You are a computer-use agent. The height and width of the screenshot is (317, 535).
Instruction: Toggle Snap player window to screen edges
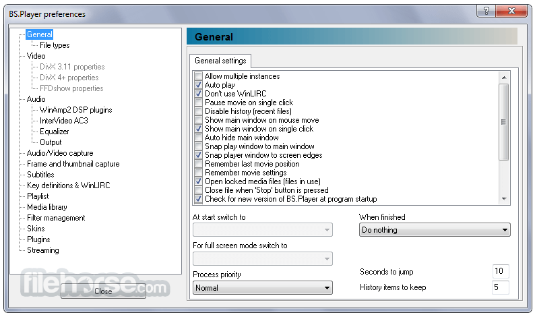(x=198, y=155)
